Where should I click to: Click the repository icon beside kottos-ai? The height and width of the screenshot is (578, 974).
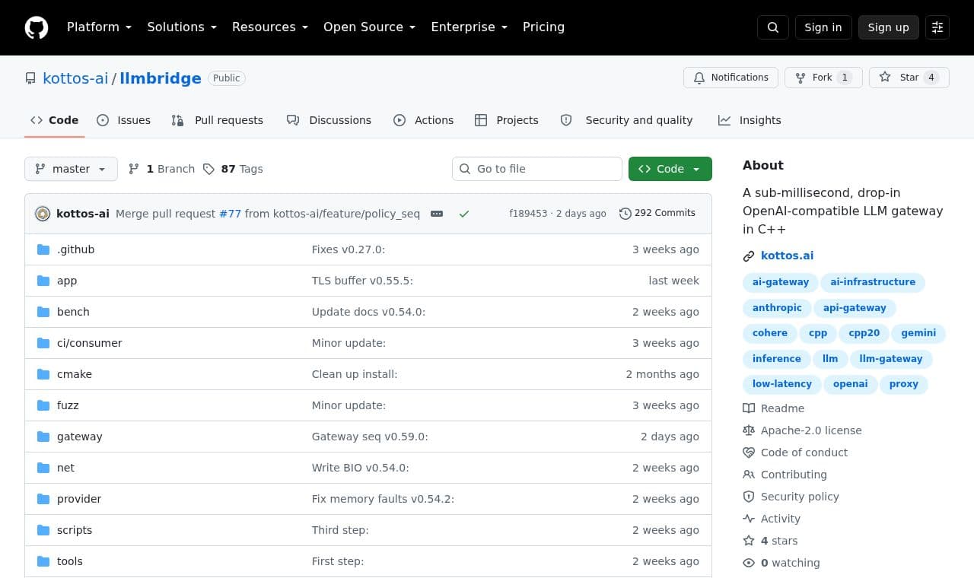click(x=30, y=78)
